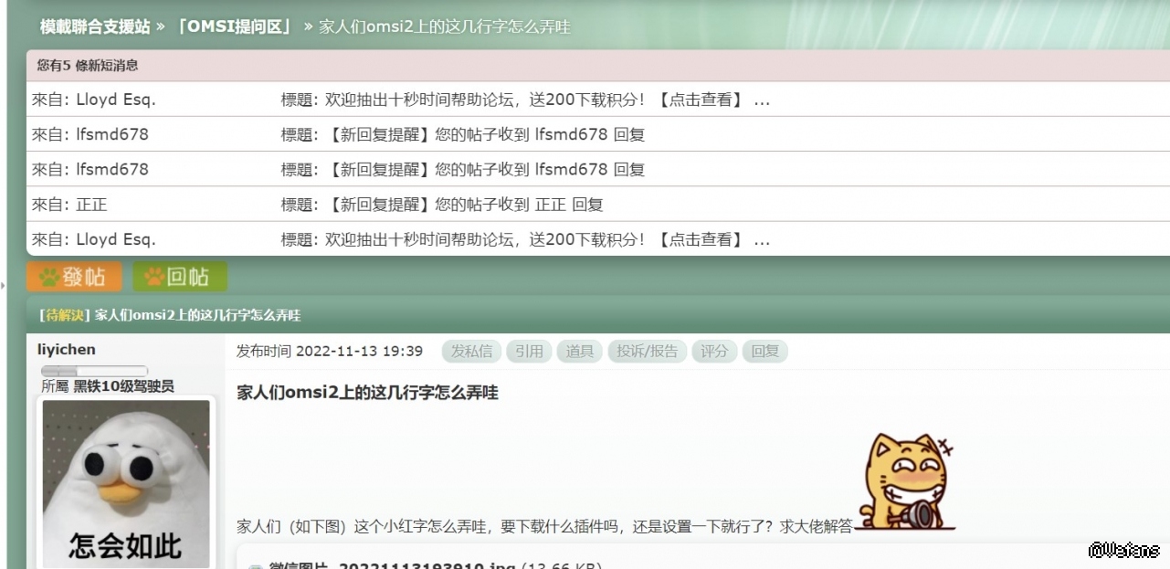Open liyichen's white duck avatar image

(126, 484)
